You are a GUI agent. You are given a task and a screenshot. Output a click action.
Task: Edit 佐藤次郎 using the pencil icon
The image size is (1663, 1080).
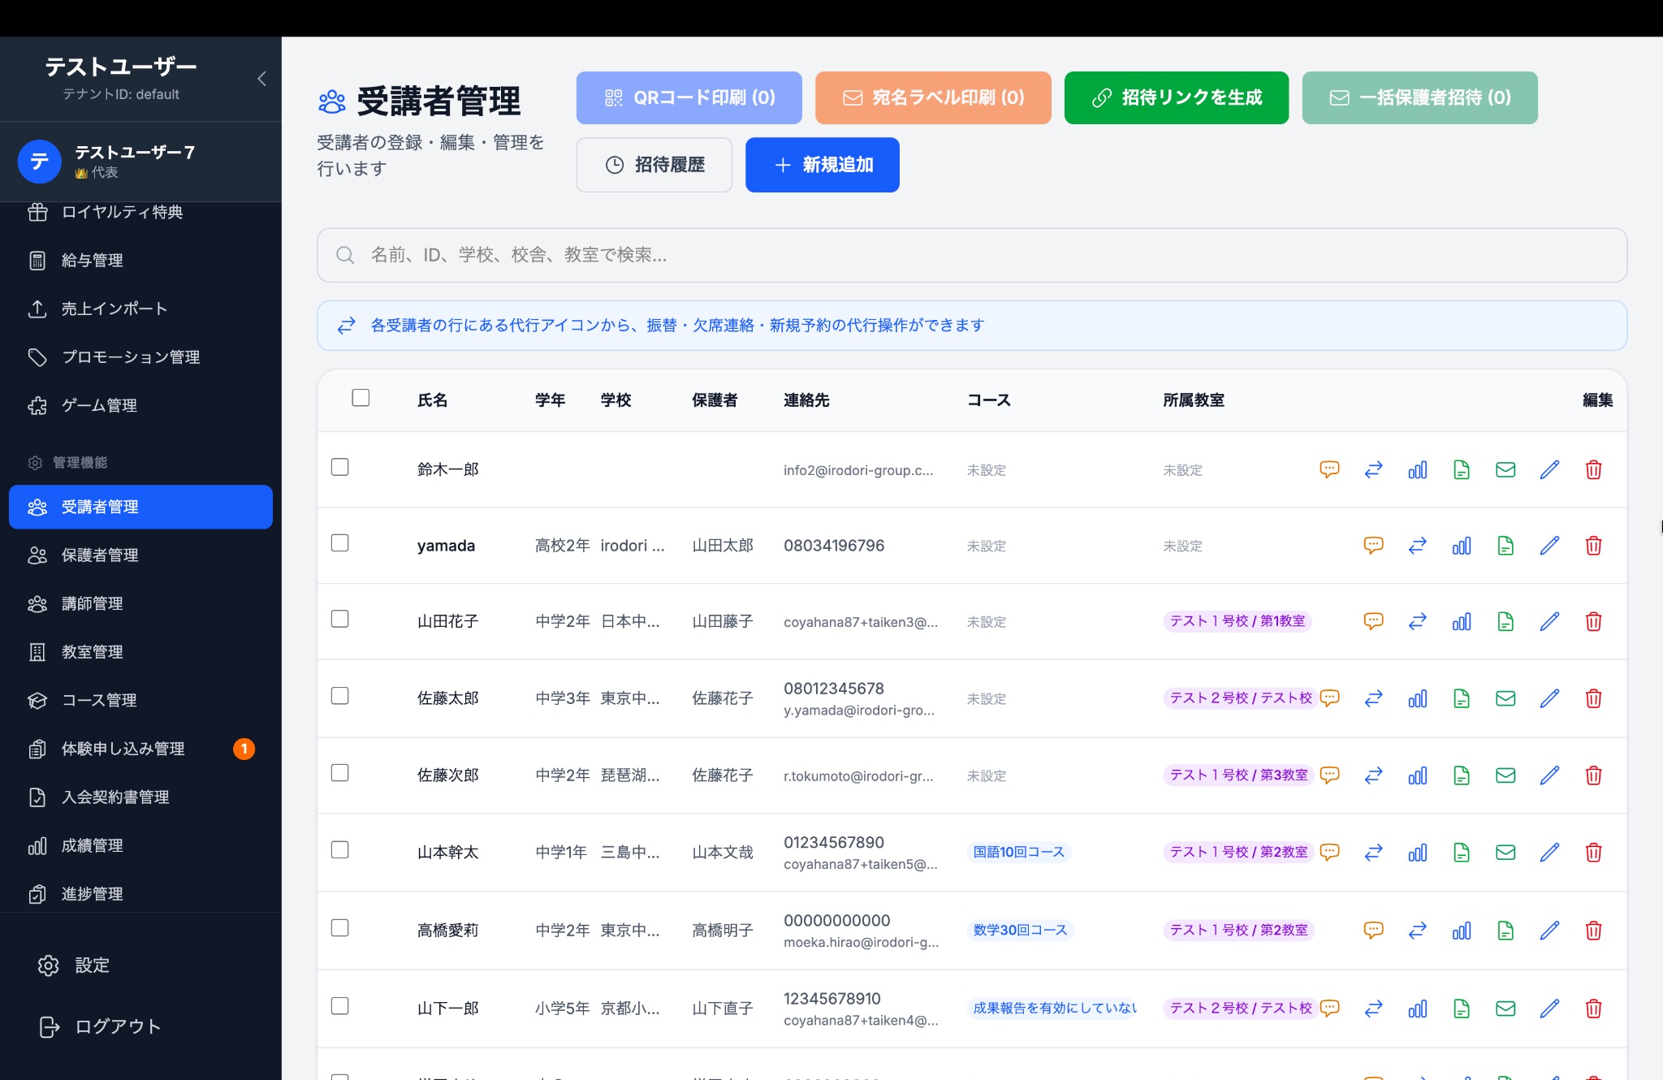pyautogui.click(x=1549, y=775)
